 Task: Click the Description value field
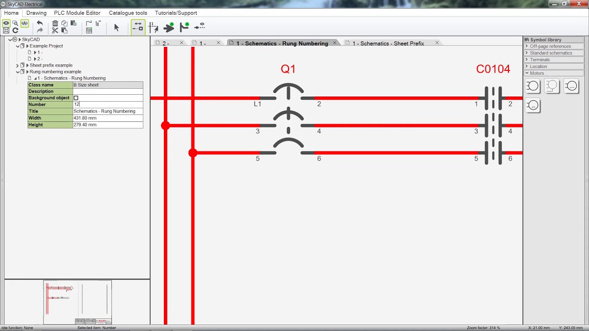point(108,91)
